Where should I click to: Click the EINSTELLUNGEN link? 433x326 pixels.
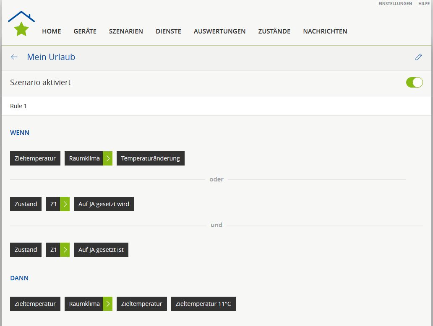click(x=395, y=4)
